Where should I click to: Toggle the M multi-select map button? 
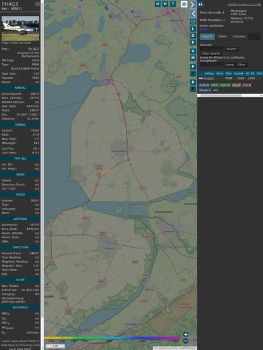(x=193, y=58)
